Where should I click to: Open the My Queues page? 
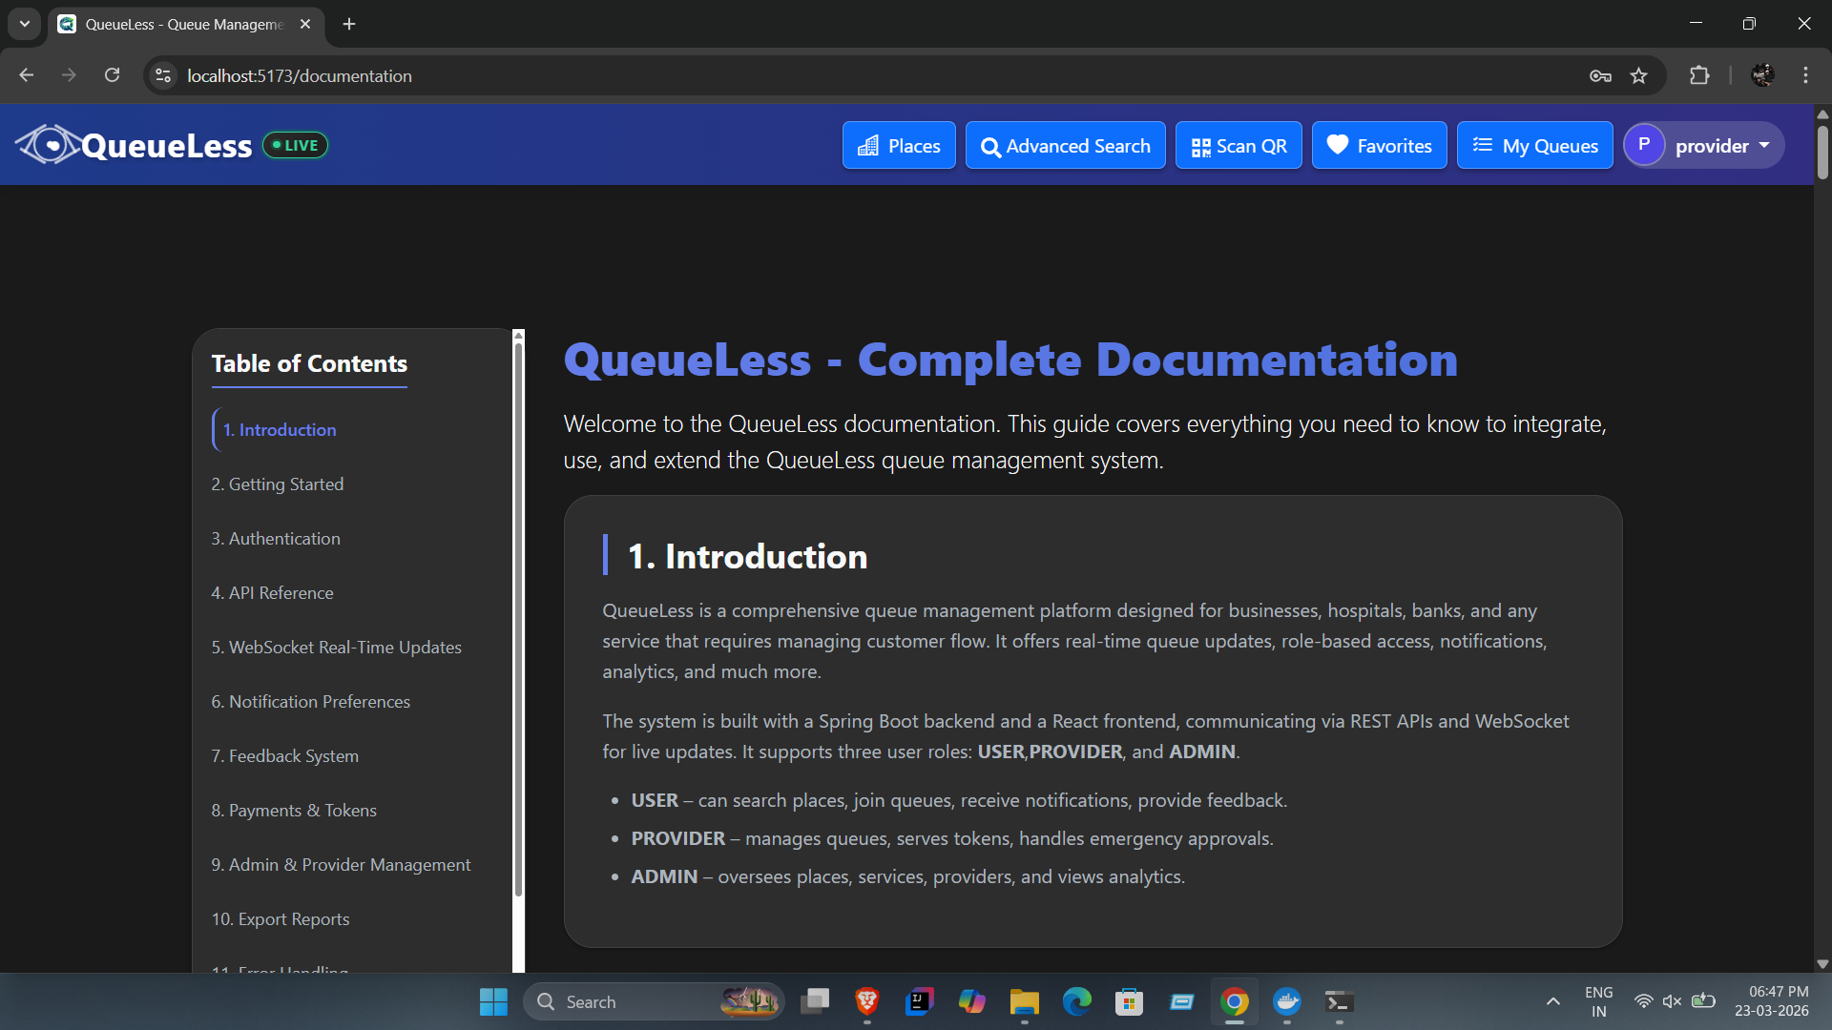tap(1534, 146)
